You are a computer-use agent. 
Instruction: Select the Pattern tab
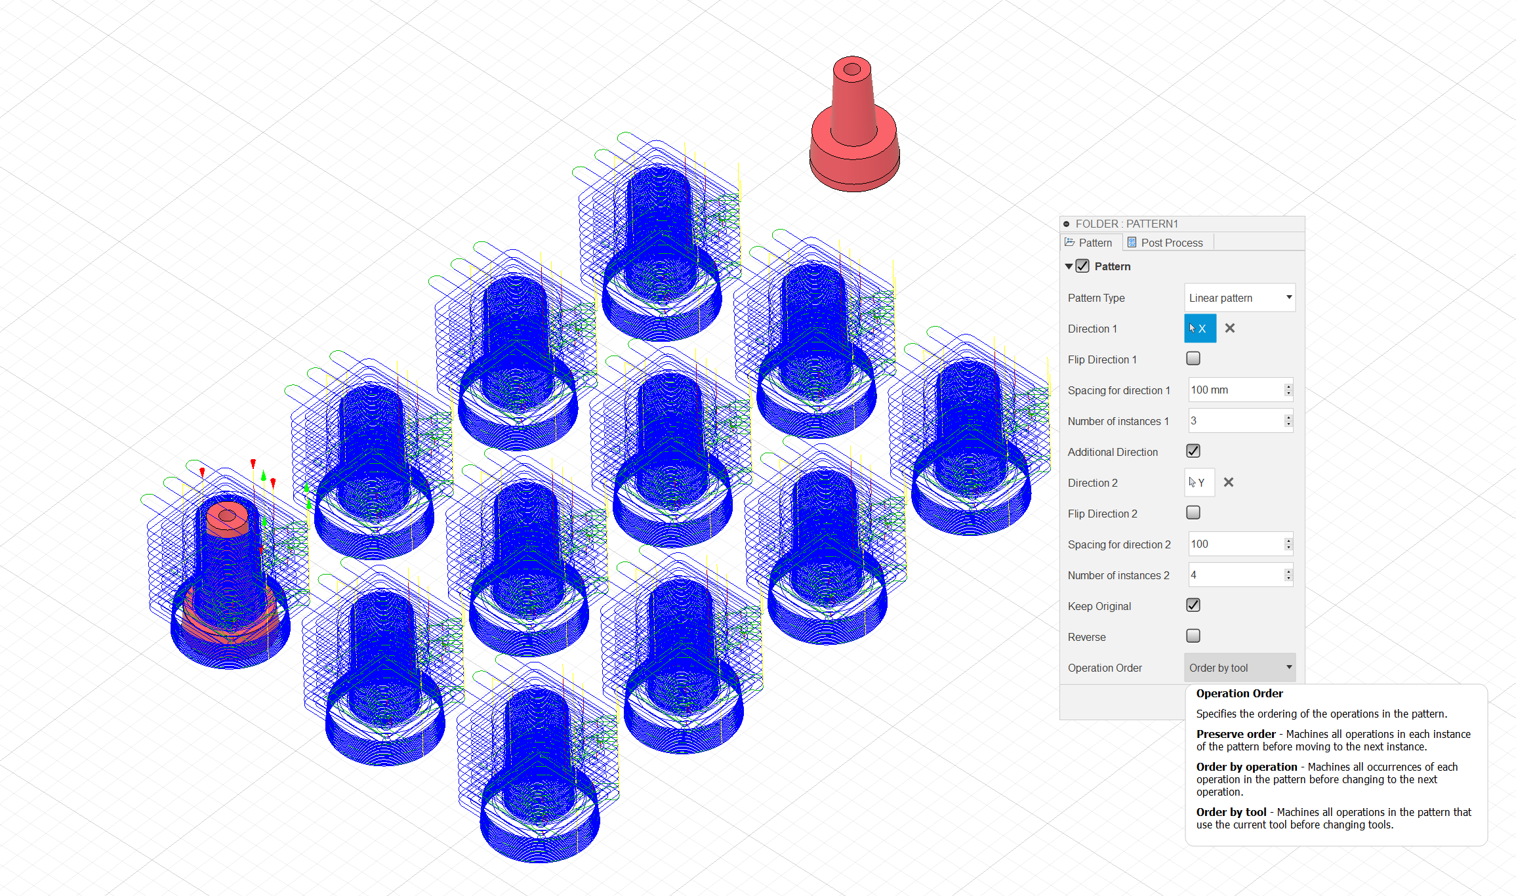(x=1089, y=243)
